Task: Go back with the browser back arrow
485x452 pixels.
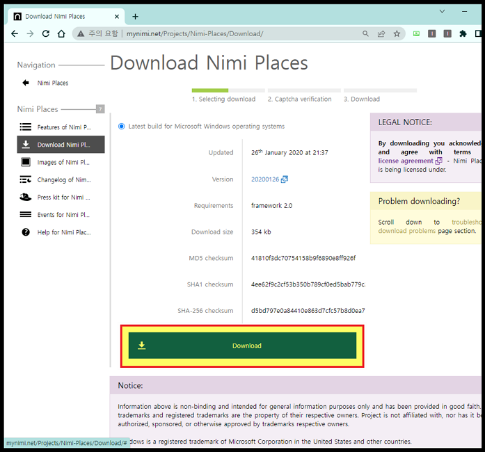Action: click(x=15, y=33)
